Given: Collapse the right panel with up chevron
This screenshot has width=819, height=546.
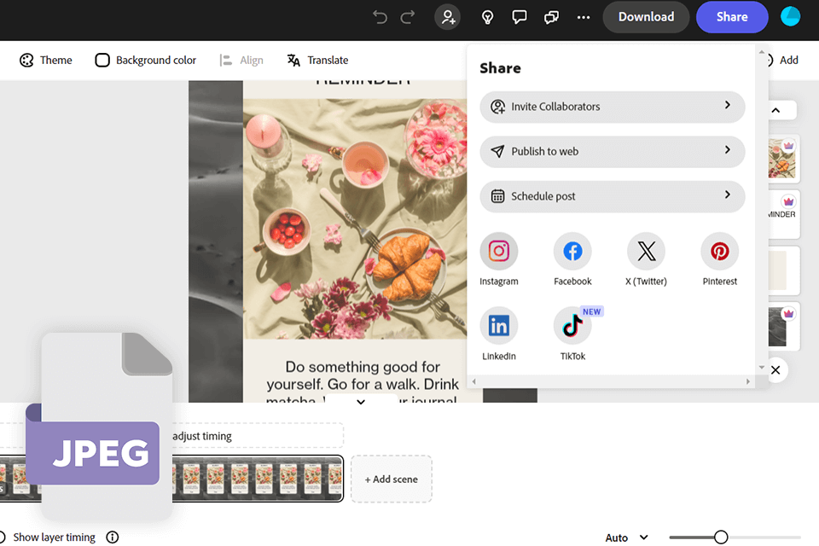Looking at the screenshot, I should 776,110.
